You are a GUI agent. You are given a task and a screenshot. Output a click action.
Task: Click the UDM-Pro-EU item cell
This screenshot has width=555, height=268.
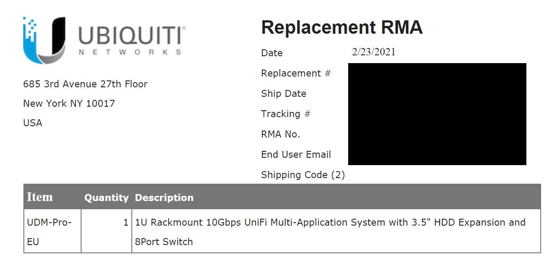[x=49, y=232]
